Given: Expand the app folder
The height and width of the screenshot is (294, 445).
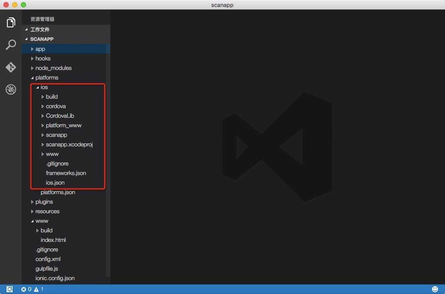Looking at the screenshot, I should pos(66,49).
